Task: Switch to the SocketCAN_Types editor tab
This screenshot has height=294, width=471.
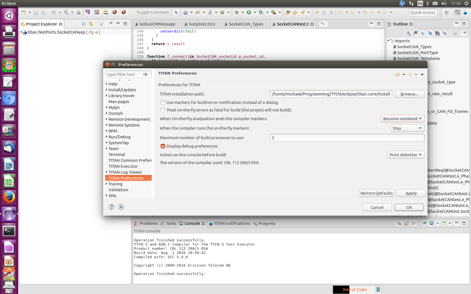Action: pyautogui.click(x=244, y=24)
